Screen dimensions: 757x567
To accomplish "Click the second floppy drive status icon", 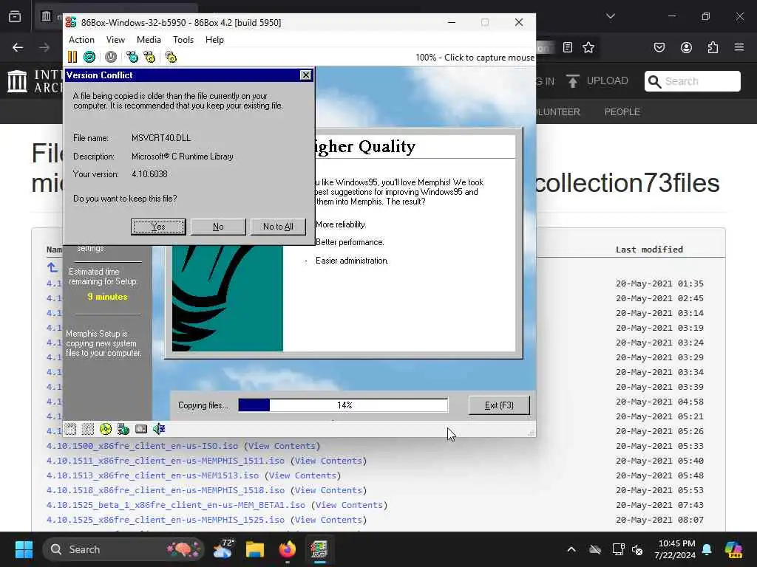I will click(88, 429).
